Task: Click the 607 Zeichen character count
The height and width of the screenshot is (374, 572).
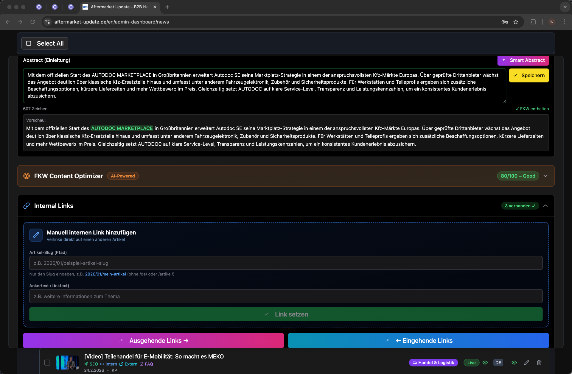Action: point(35,109)
